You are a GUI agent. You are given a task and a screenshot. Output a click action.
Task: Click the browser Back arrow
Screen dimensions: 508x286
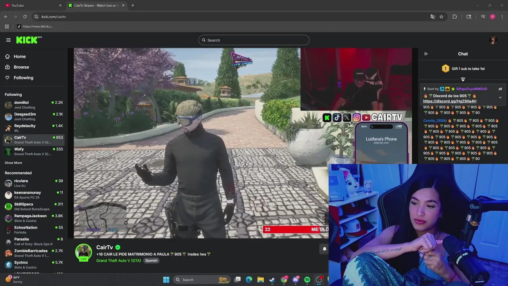tap(6, 17)
